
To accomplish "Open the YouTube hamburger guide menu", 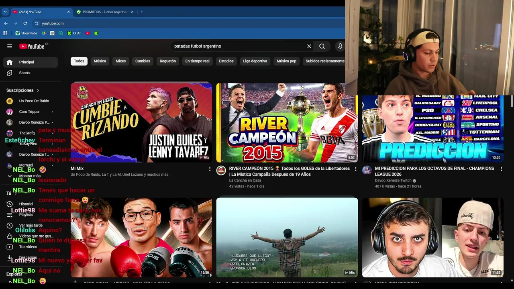I will pyautogui.click(x=10, y=46).
